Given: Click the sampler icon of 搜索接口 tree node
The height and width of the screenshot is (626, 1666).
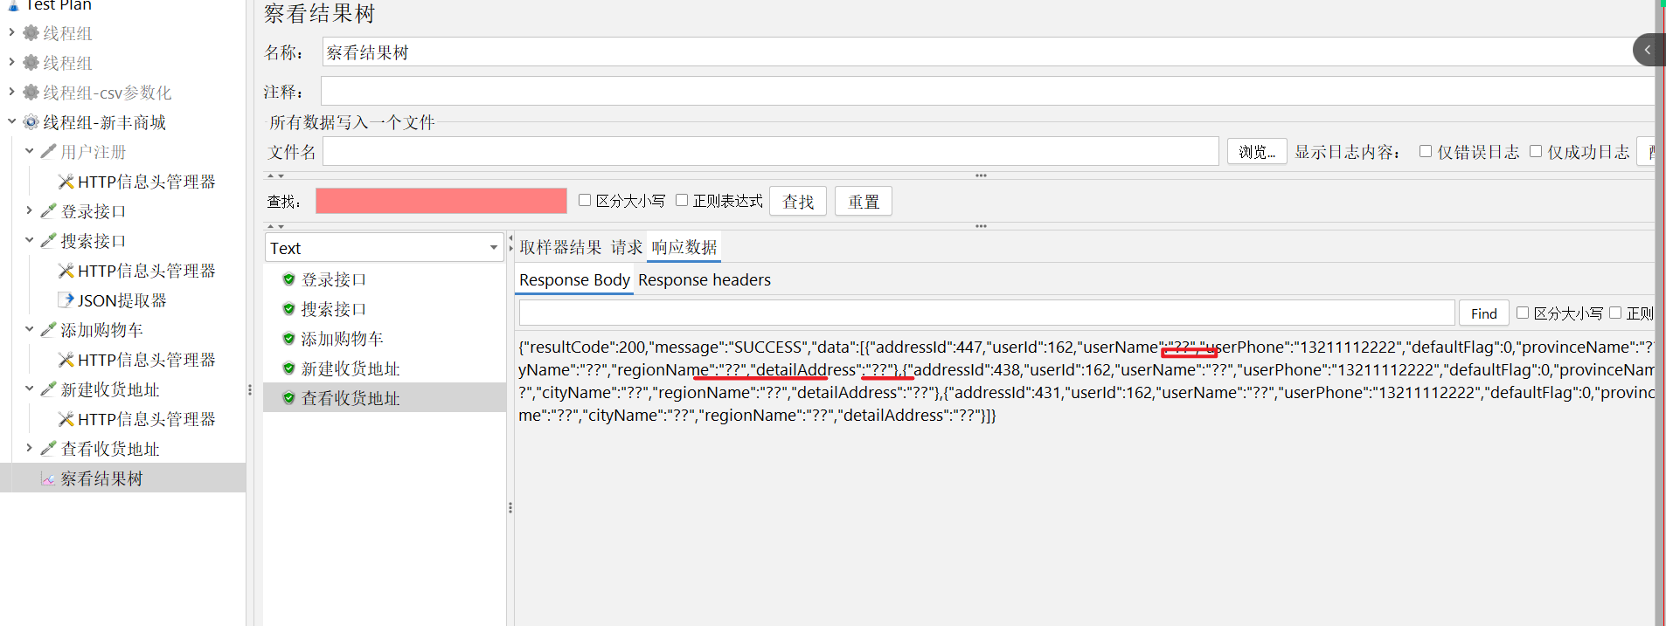Looking at the screenshot, I should tap(49, 241).
